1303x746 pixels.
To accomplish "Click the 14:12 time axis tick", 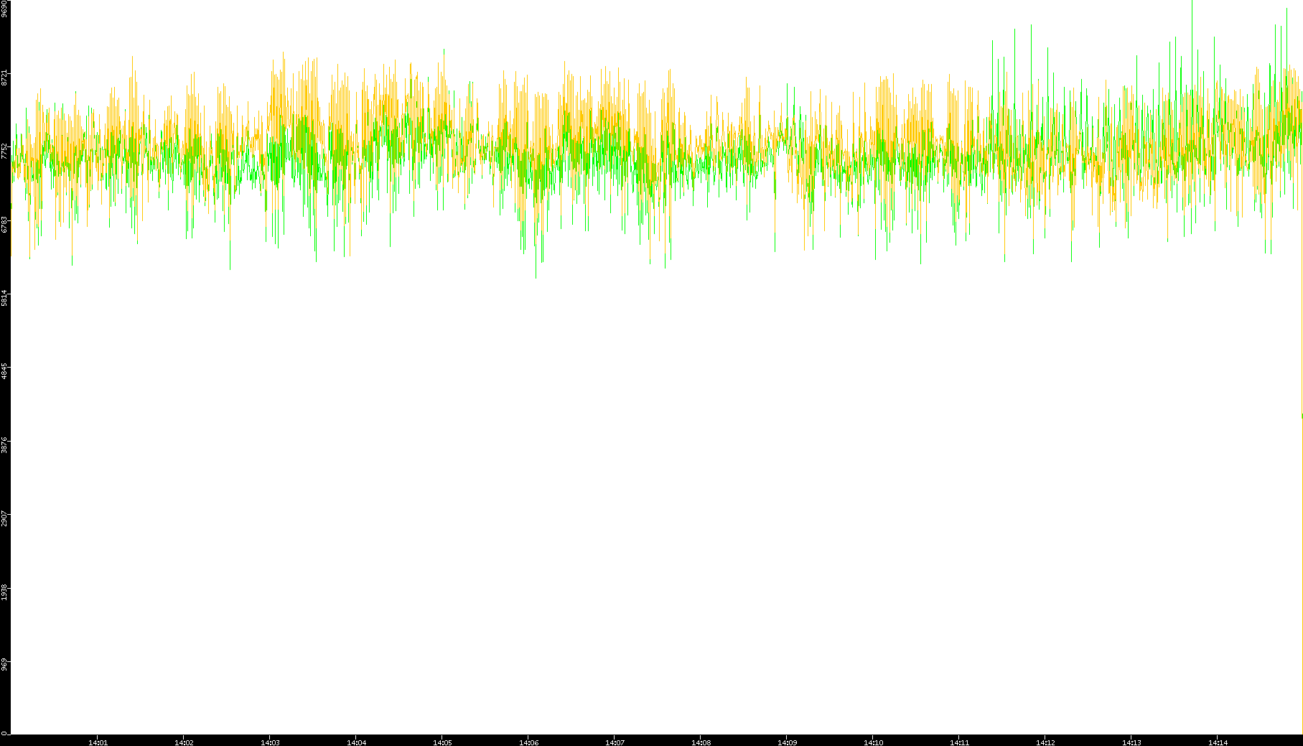I will click(x=1045, y=742).
